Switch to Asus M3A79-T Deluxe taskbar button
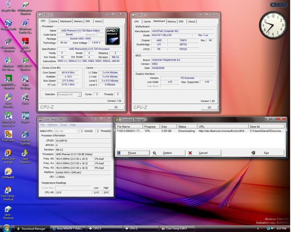 click(69, 228)
